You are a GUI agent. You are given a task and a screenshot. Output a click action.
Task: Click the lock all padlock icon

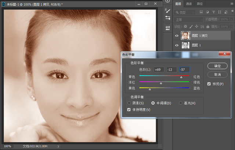207,26
